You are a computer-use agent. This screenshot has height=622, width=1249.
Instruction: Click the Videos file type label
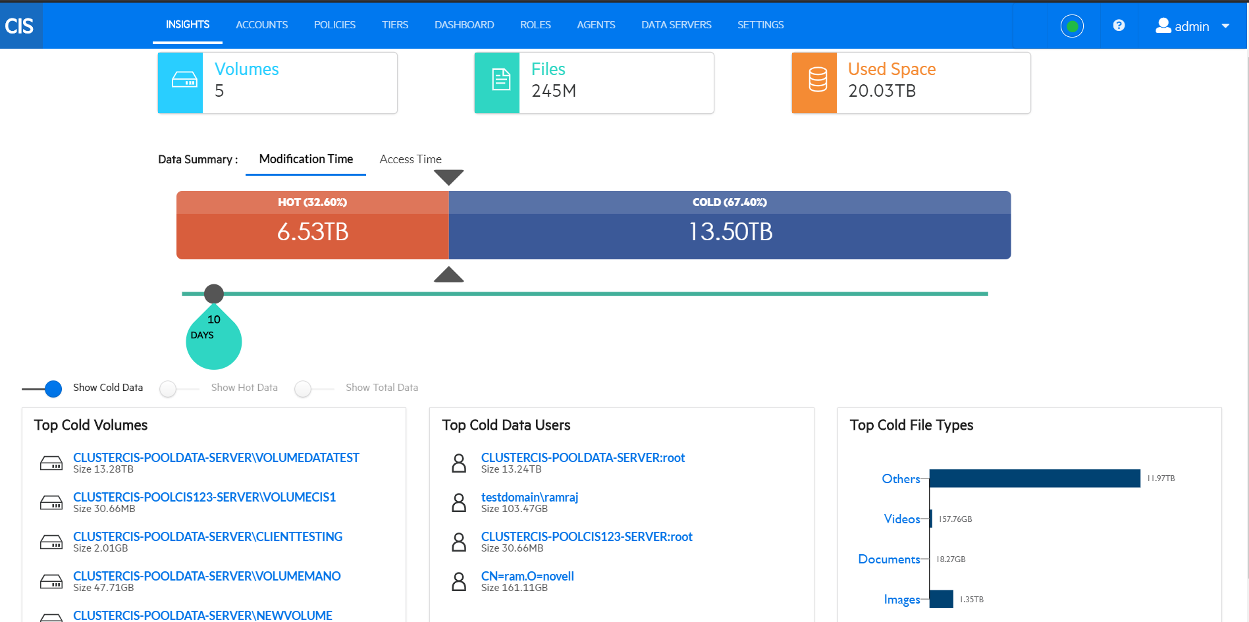(x=902, y=519)
